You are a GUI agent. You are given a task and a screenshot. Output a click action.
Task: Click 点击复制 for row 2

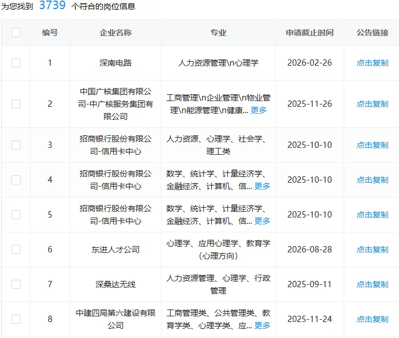click(x=372, y=104)
